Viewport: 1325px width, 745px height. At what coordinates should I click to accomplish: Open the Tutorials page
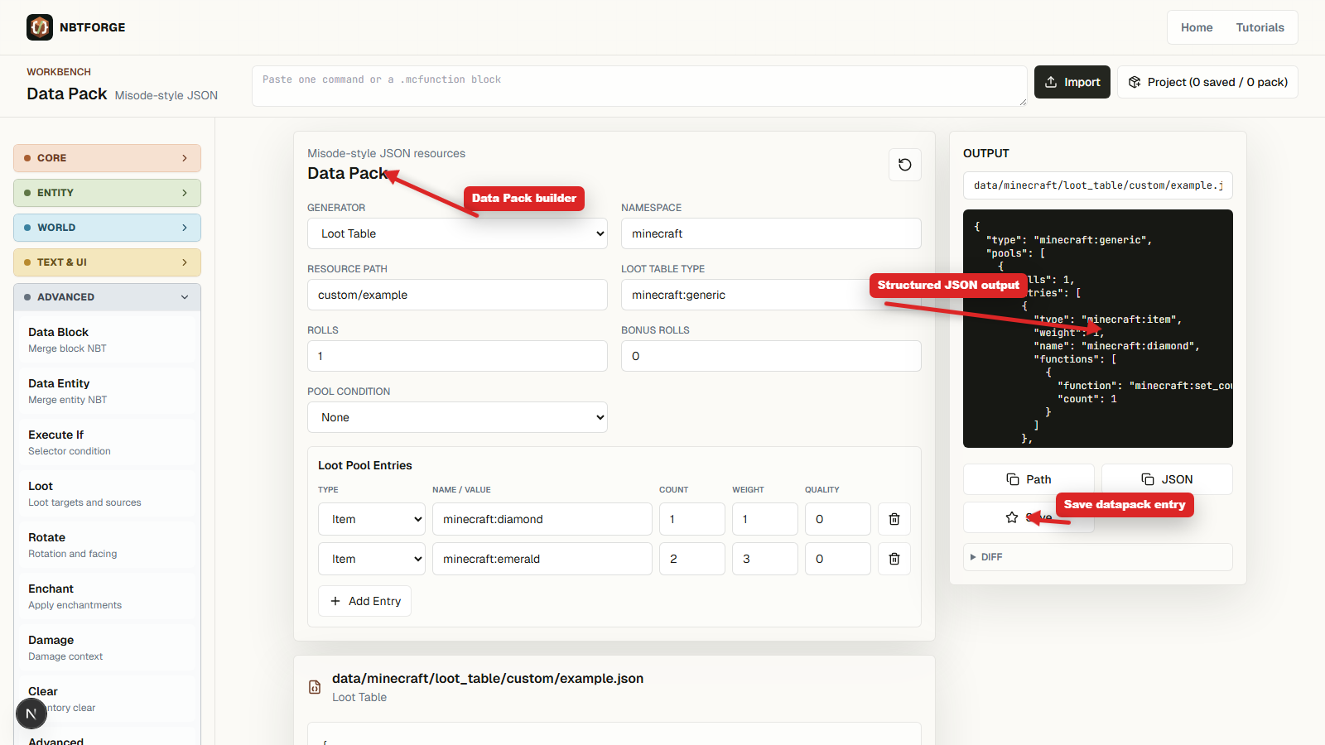tap(1260, 27)
